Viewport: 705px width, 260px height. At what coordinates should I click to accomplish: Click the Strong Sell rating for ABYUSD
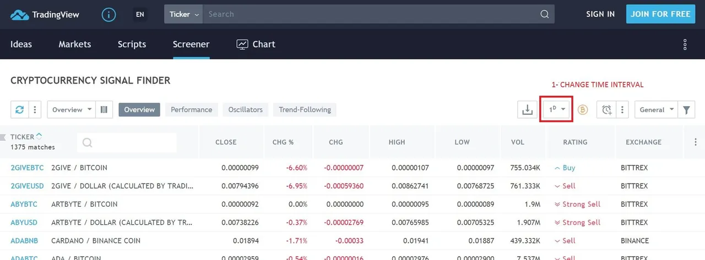pyautogui.click(x=577, y=222)
